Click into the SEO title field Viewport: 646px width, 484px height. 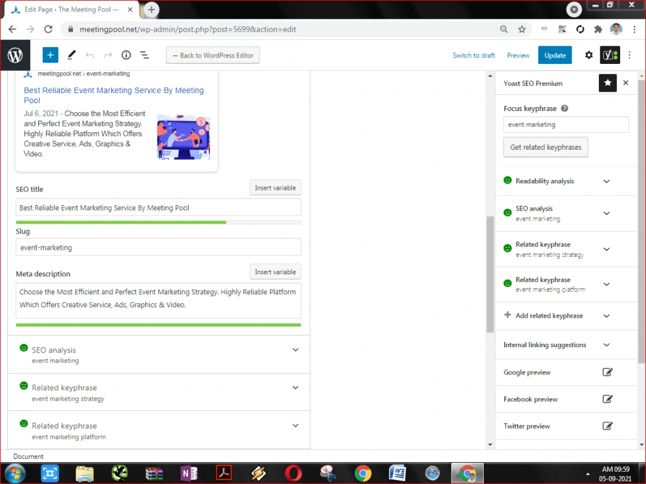click(158, 207)
